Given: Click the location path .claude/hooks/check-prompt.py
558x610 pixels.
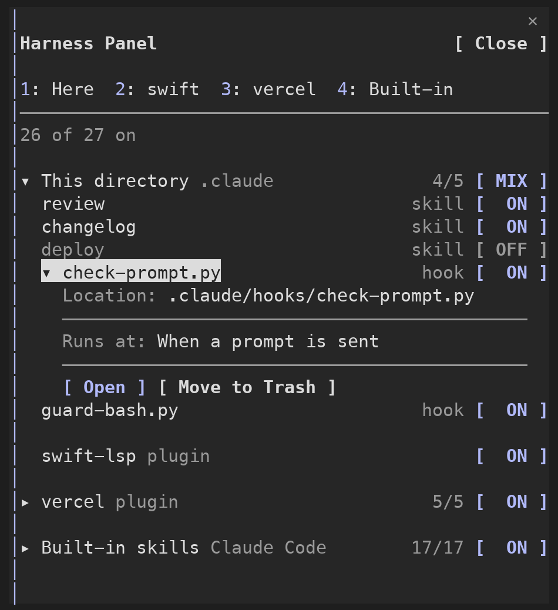Looking at the screenshot, I should point(321,296).
